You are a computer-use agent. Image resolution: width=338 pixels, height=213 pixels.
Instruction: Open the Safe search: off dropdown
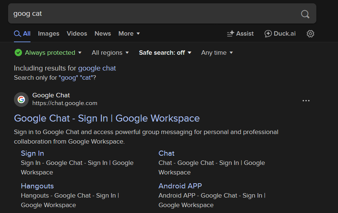click(x=165, y=53)
